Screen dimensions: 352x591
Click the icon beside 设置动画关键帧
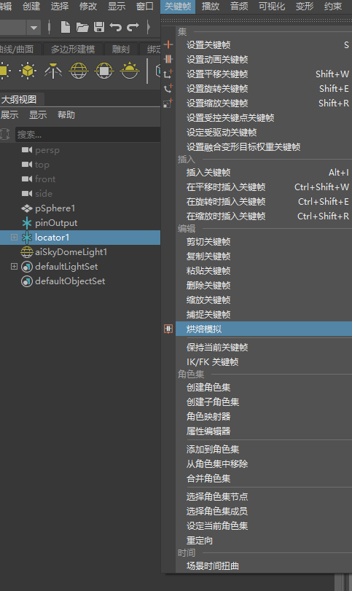(168, 59)
